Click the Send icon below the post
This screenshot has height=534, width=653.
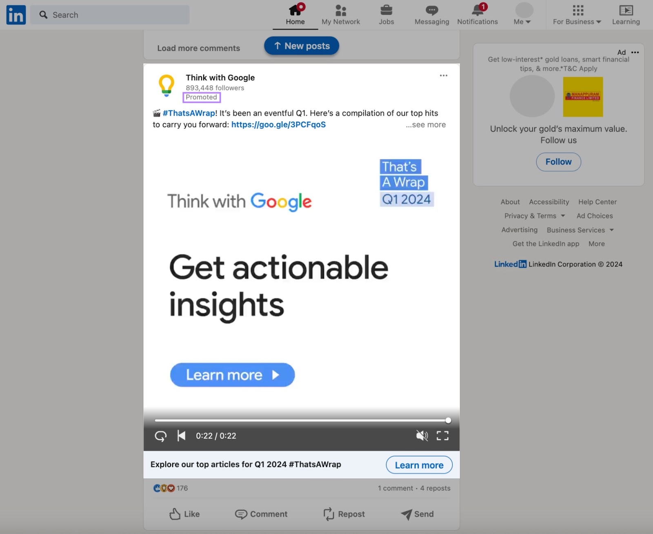point(417,514)
